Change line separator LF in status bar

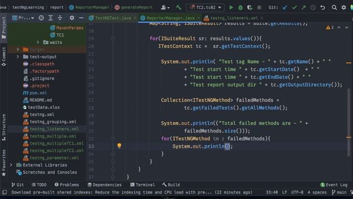pyautogui.click(x=285, y=192)
